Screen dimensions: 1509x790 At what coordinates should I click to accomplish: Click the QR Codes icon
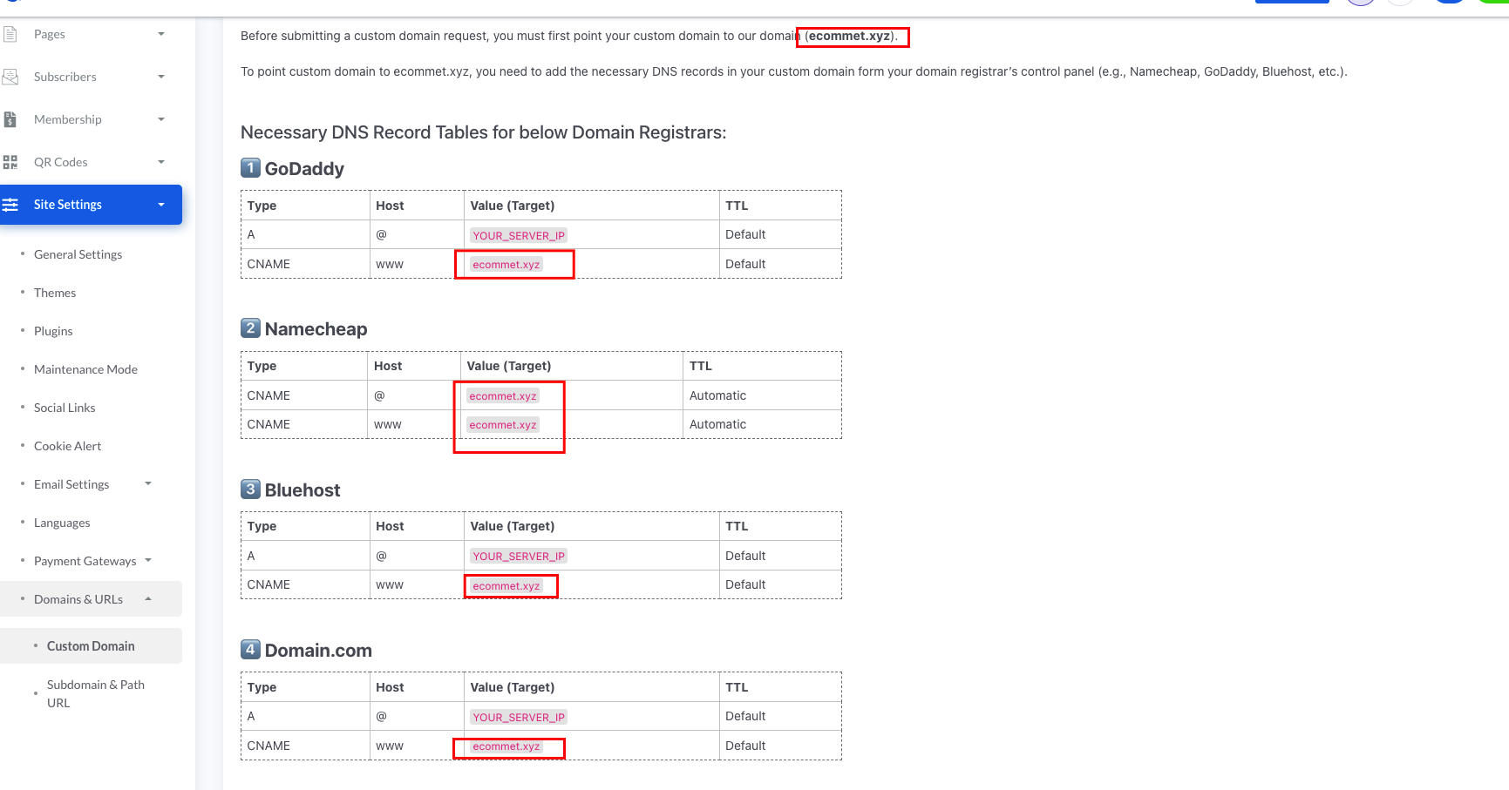[10, 162]
